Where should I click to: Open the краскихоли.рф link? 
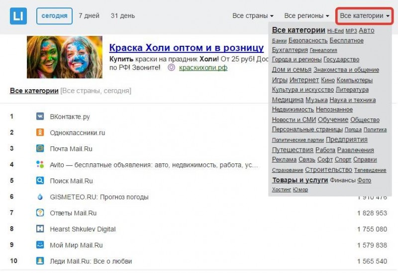pyautogui.click(x=203, y=68)
